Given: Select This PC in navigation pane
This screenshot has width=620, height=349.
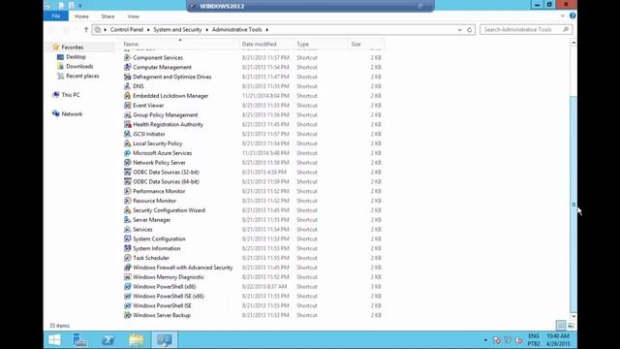Looking at the screenshot, I should 71,95.
